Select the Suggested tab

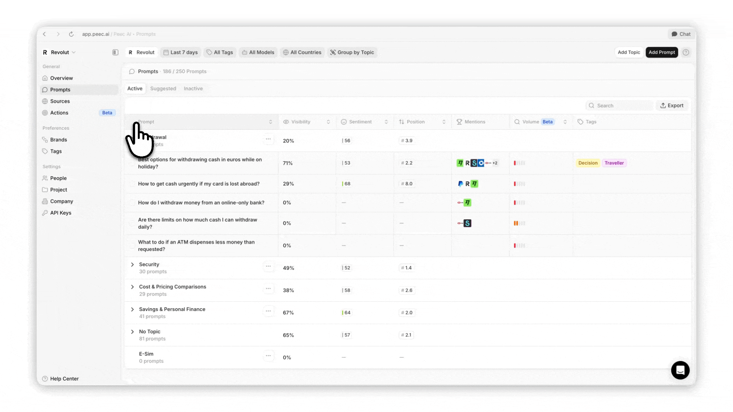pos(163,88)
